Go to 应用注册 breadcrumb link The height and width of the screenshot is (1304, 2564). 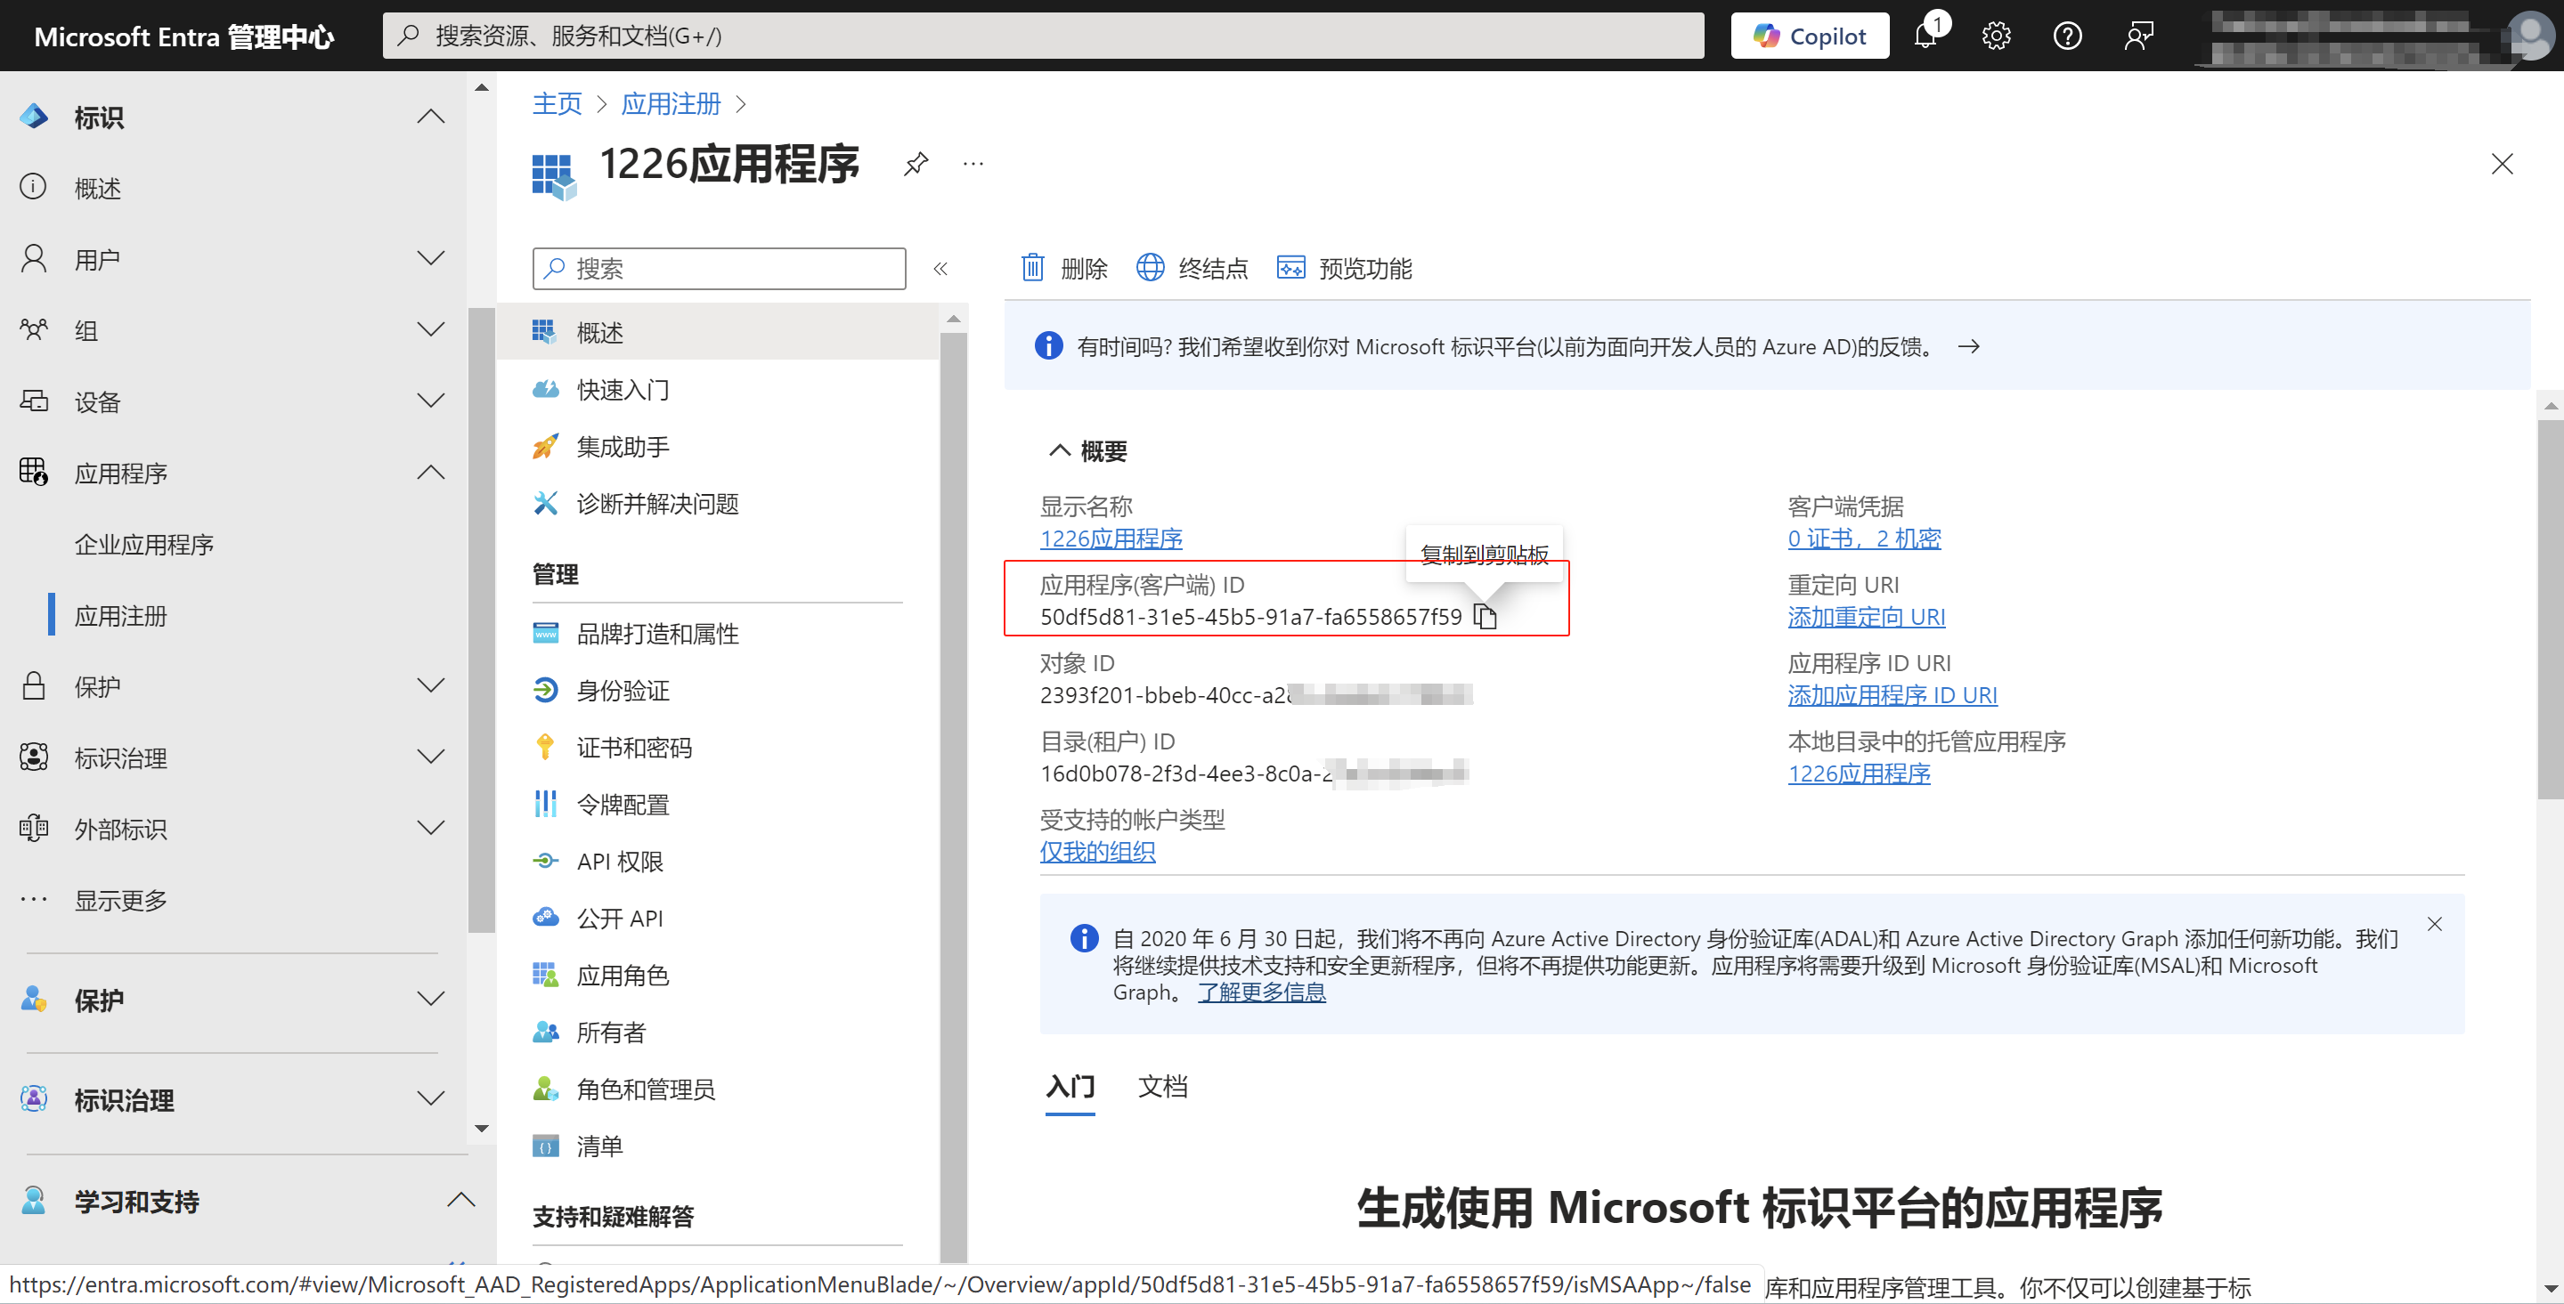click(671, 103)
